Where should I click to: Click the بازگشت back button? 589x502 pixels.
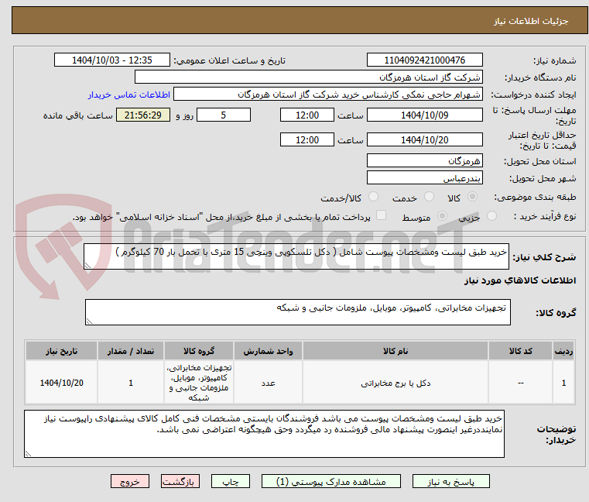pos(180,481)
